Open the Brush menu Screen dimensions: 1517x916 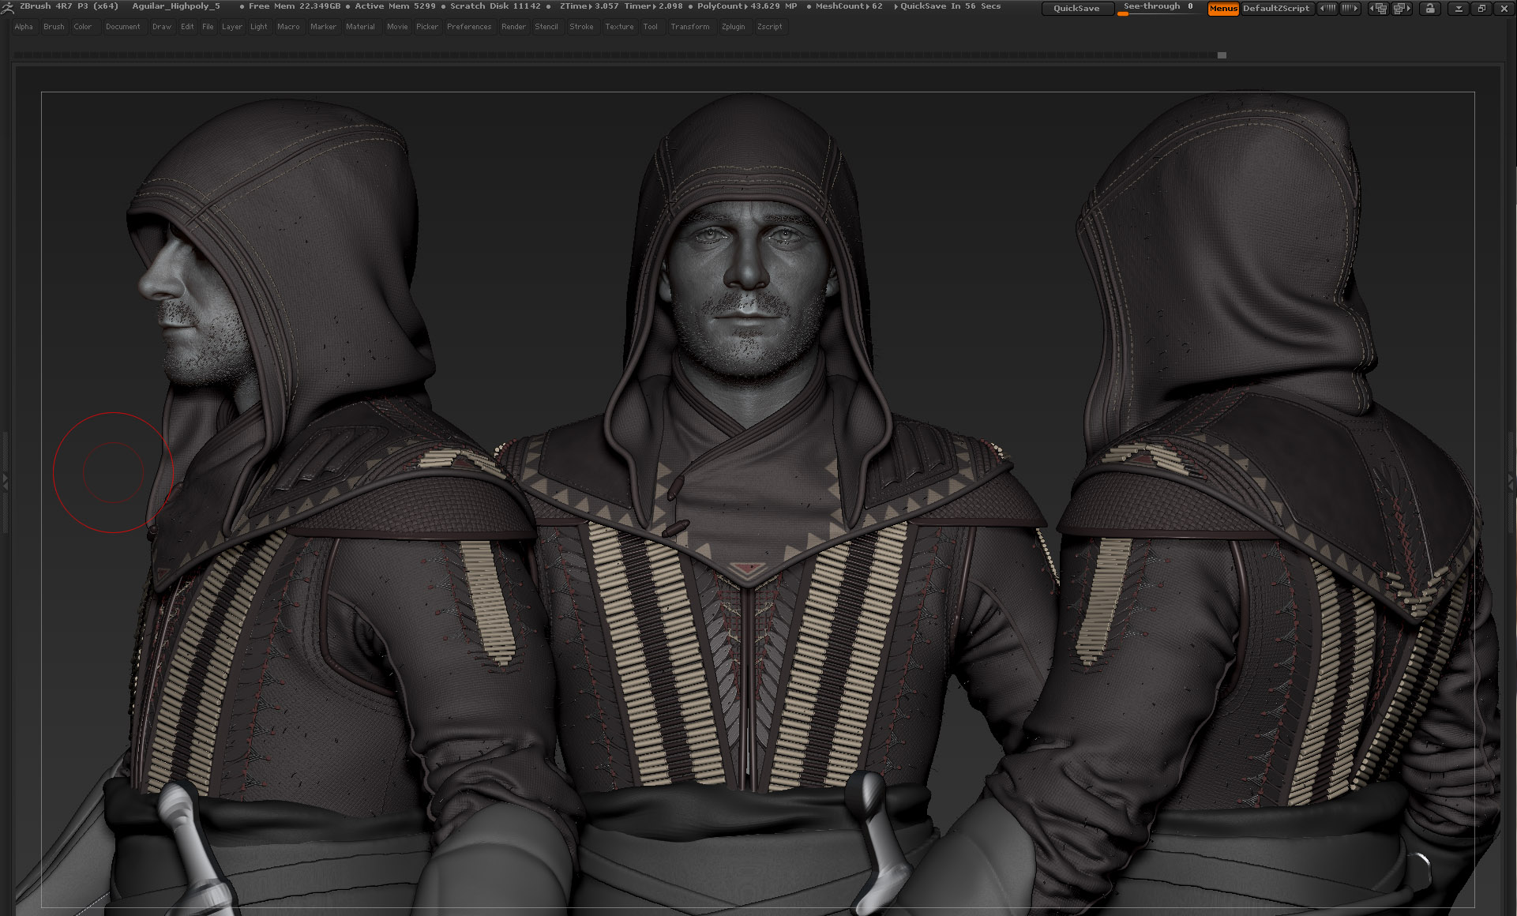coord(54,27)
